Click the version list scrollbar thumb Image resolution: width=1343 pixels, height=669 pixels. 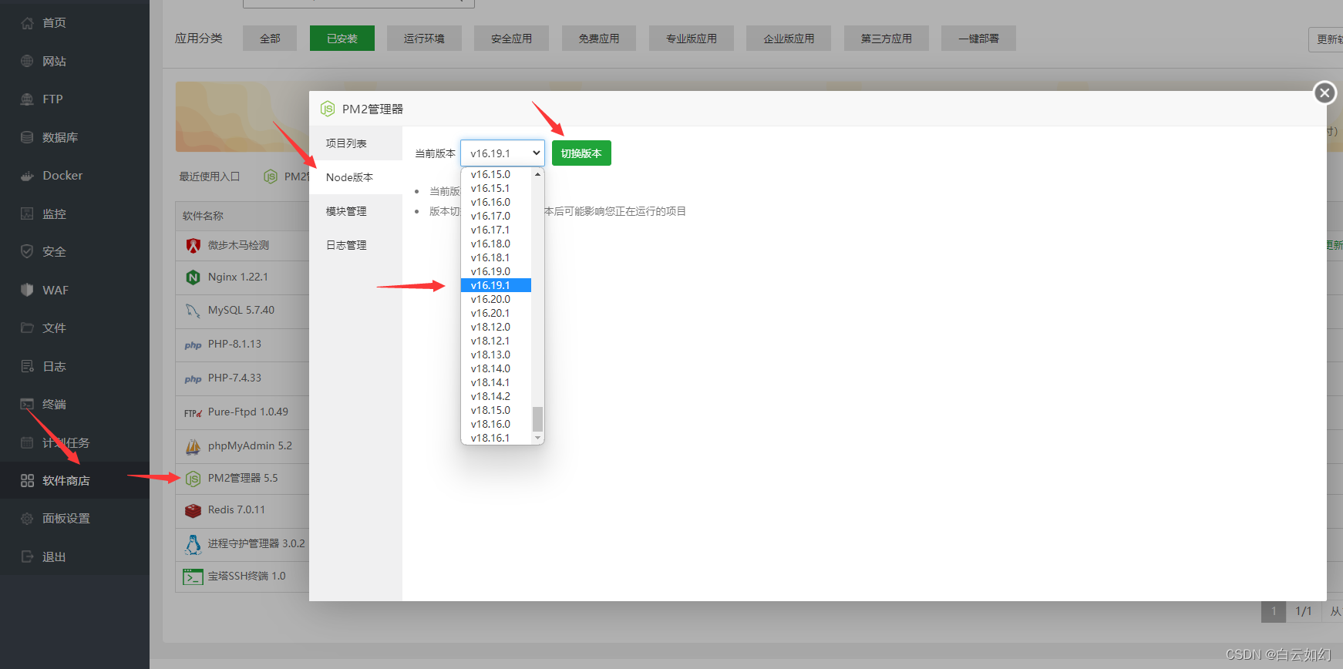tap(537, 419)
